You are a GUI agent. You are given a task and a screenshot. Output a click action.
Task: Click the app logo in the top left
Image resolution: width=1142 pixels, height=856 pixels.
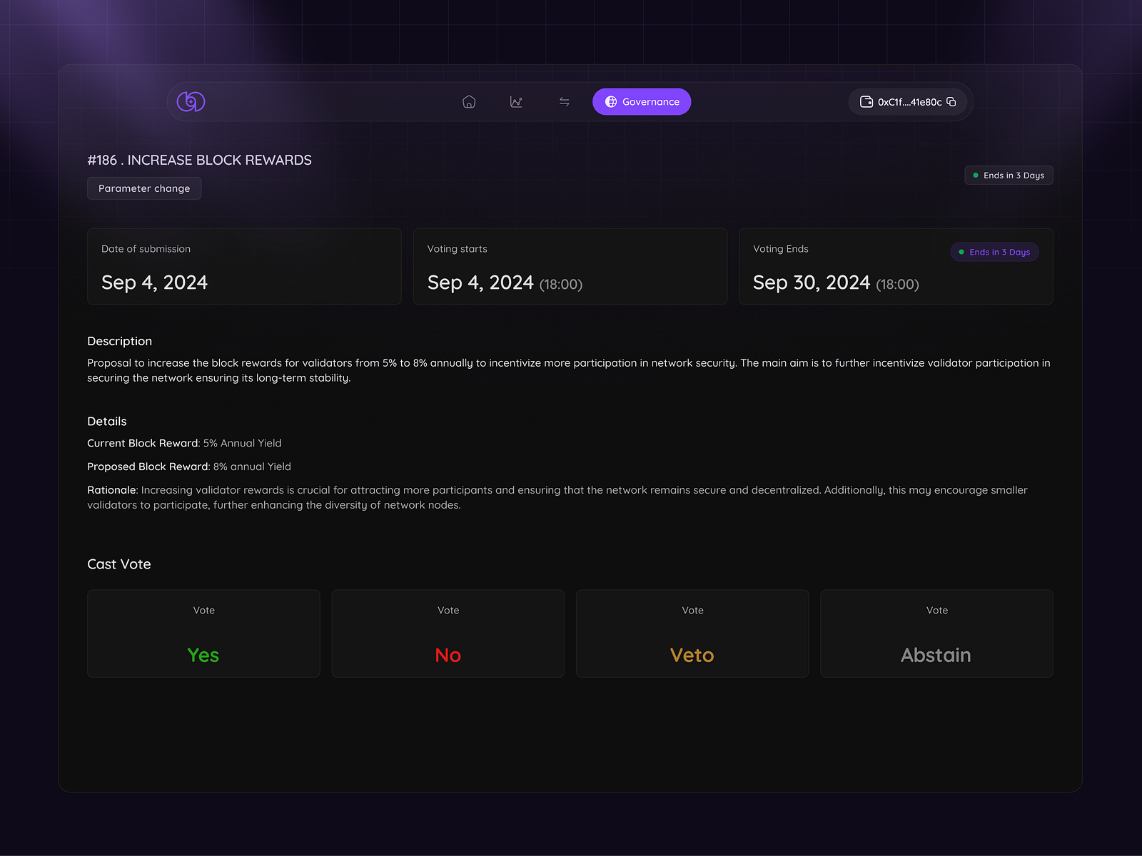coord(189,101)
